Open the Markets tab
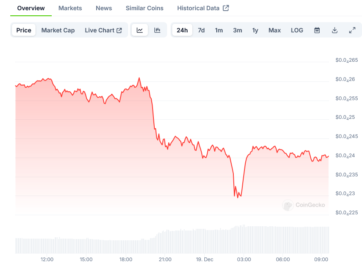Image resolution: width=362 pixels, height=268 pixels. pyautogui.click(x=70, y=8)
